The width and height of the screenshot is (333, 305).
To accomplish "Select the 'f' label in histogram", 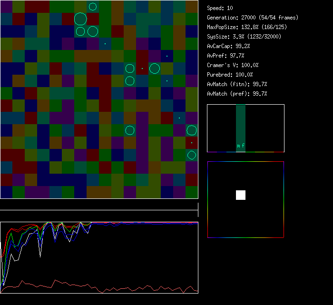I will point(243,146).
